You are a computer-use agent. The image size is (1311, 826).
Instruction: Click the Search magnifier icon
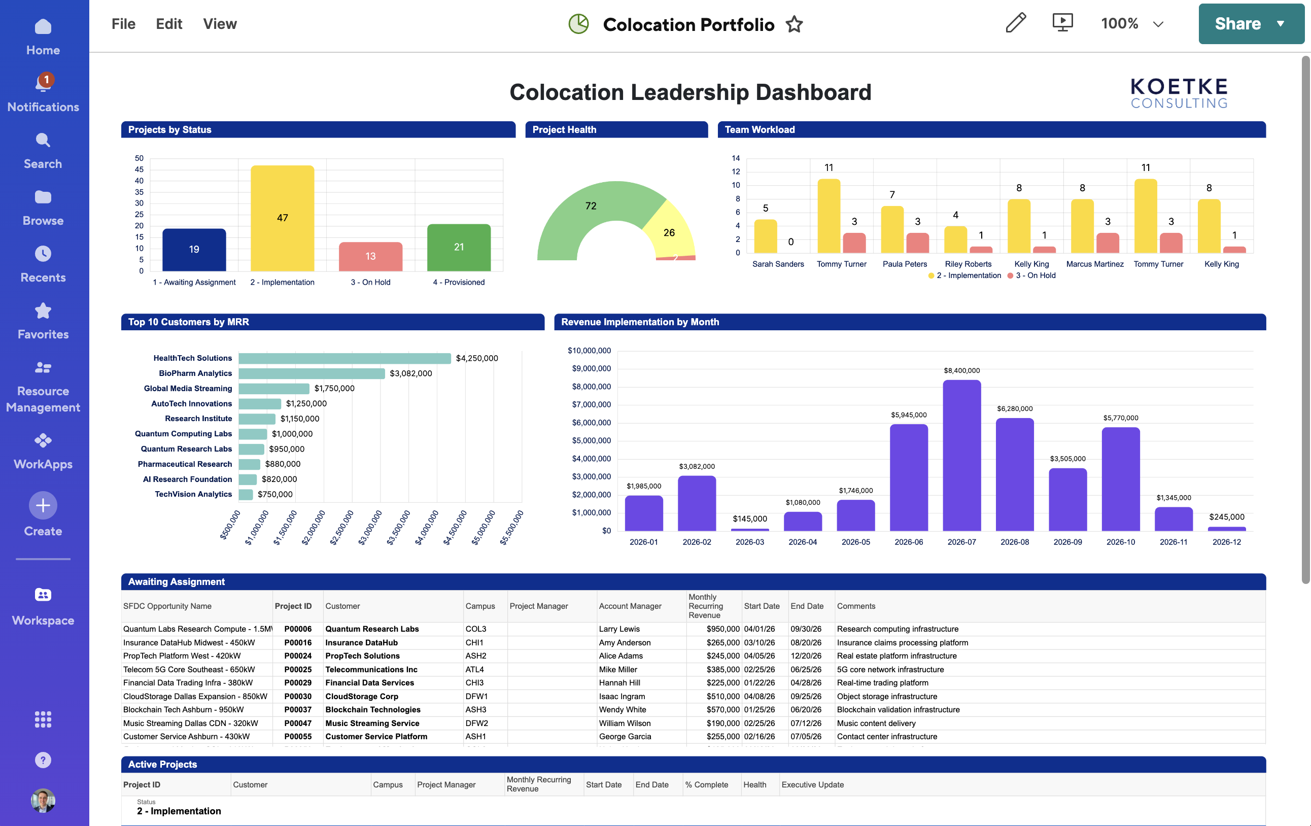tap(43, 141)
